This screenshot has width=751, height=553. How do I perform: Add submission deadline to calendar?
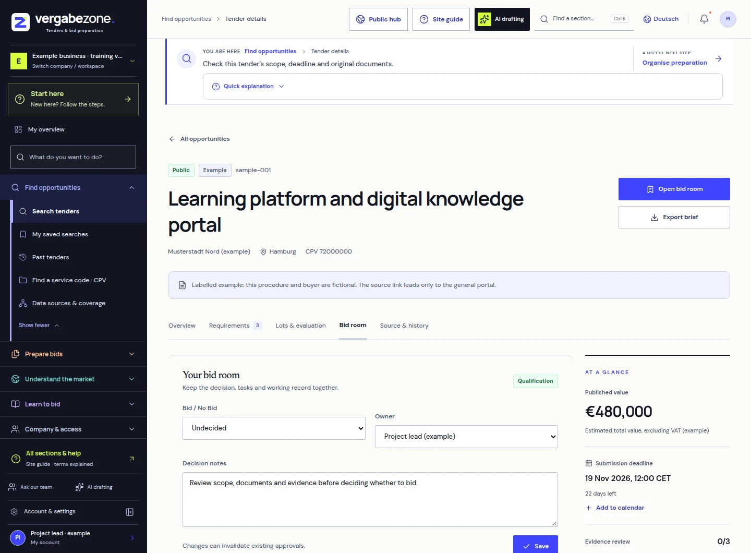click(x=615, y=508)
